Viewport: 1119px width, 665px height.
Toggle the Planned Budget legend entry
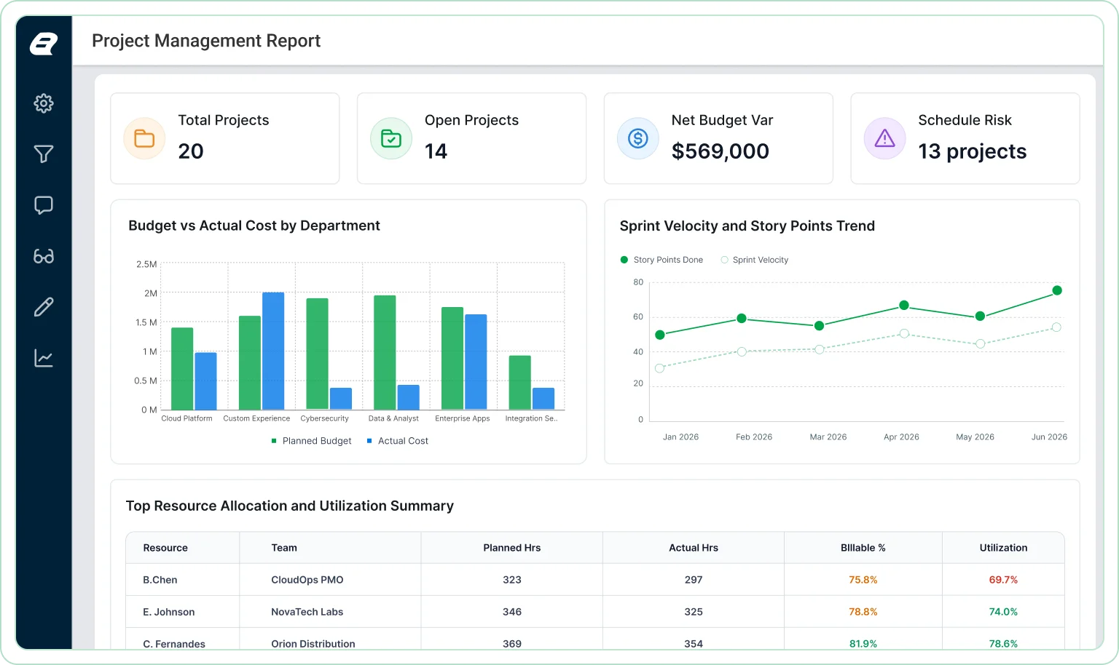[x=311, y=441]
